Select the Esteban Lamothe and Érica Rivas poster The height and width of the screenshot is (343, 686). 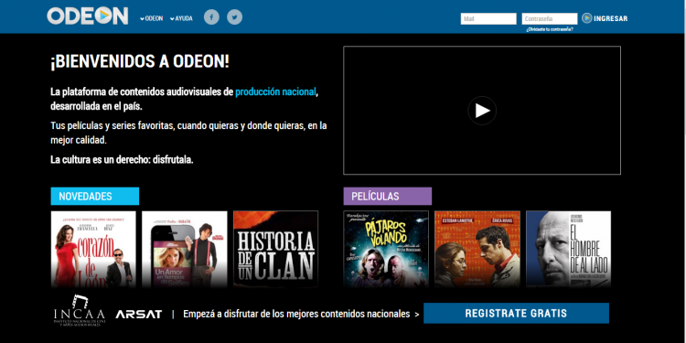click(477, 249)
